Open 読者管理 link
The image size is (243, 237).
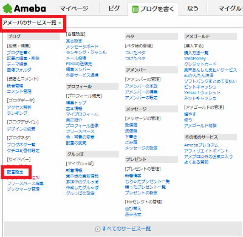[x=15, y=86]
